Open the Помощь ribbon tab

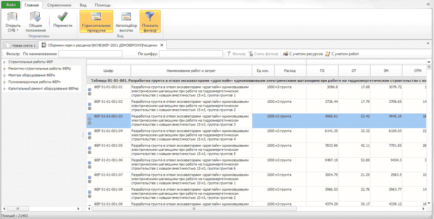103,5
